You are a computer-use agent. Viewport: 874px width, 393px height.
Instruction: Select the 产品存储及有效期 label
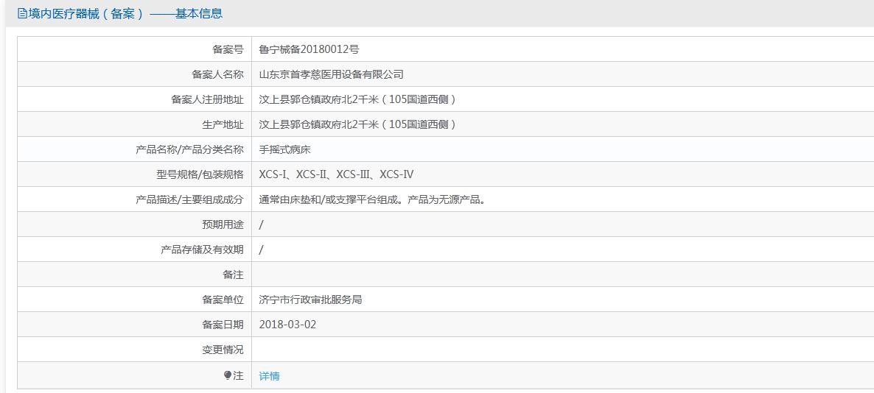202,250
